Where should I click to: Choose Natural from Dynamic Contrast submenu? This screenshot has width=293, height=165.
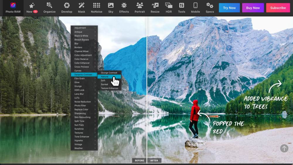[105, 77]
